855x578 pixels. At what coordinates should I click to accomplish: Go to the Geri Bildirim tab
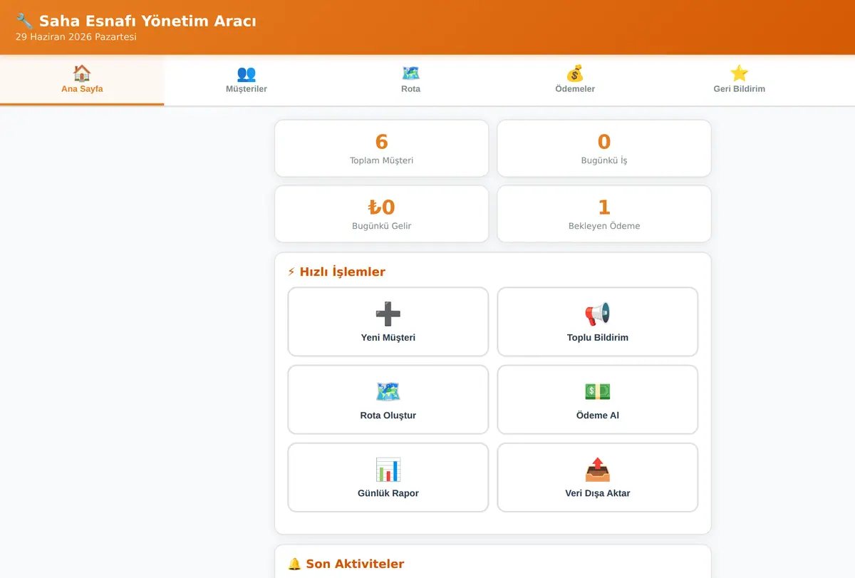click(740, 81)
